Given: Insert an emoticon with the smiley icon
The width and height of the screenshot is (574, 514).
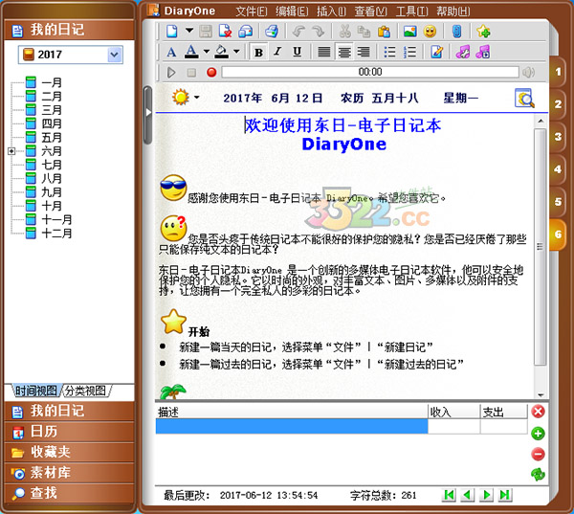Looking at the screenshot, I should pyautogui.click(x=430, y=32).
